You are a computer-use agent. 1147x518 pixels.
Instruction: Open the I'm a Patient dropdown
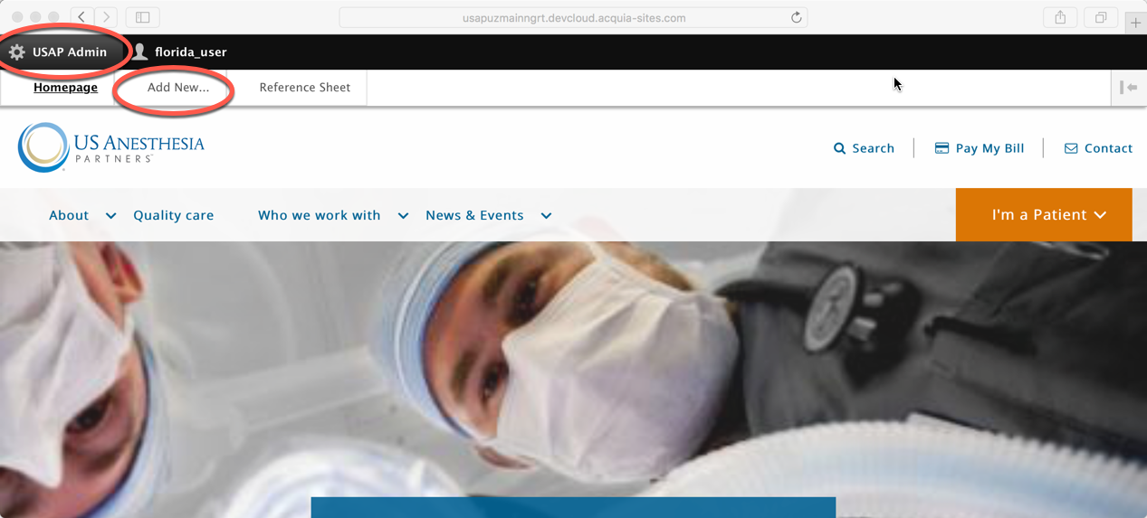[1044, 215]
